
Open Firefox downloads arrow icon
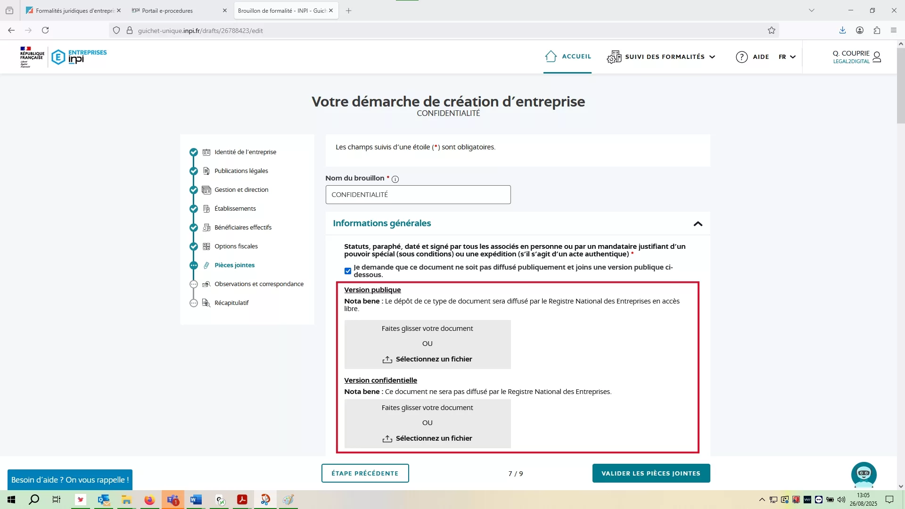pos(842,31)
